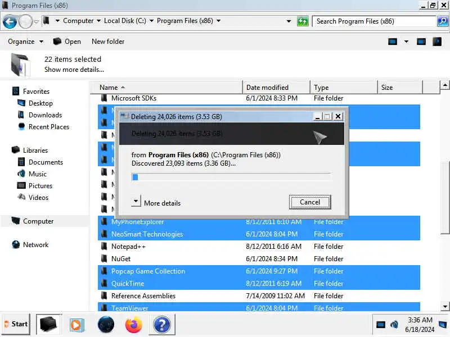Select Libraries in the navigation pane
450x337 pixels.
click(x=35, y=151)
